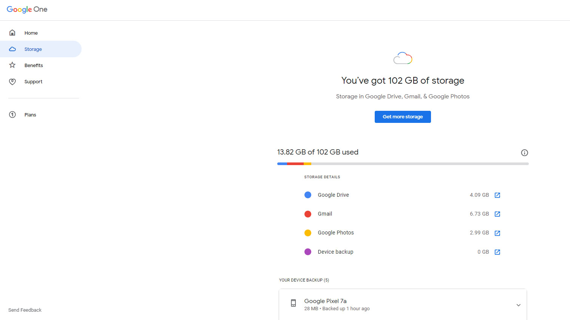Open Gmail storage external link icon
The image size is (570, 320).
coord(497,214)
